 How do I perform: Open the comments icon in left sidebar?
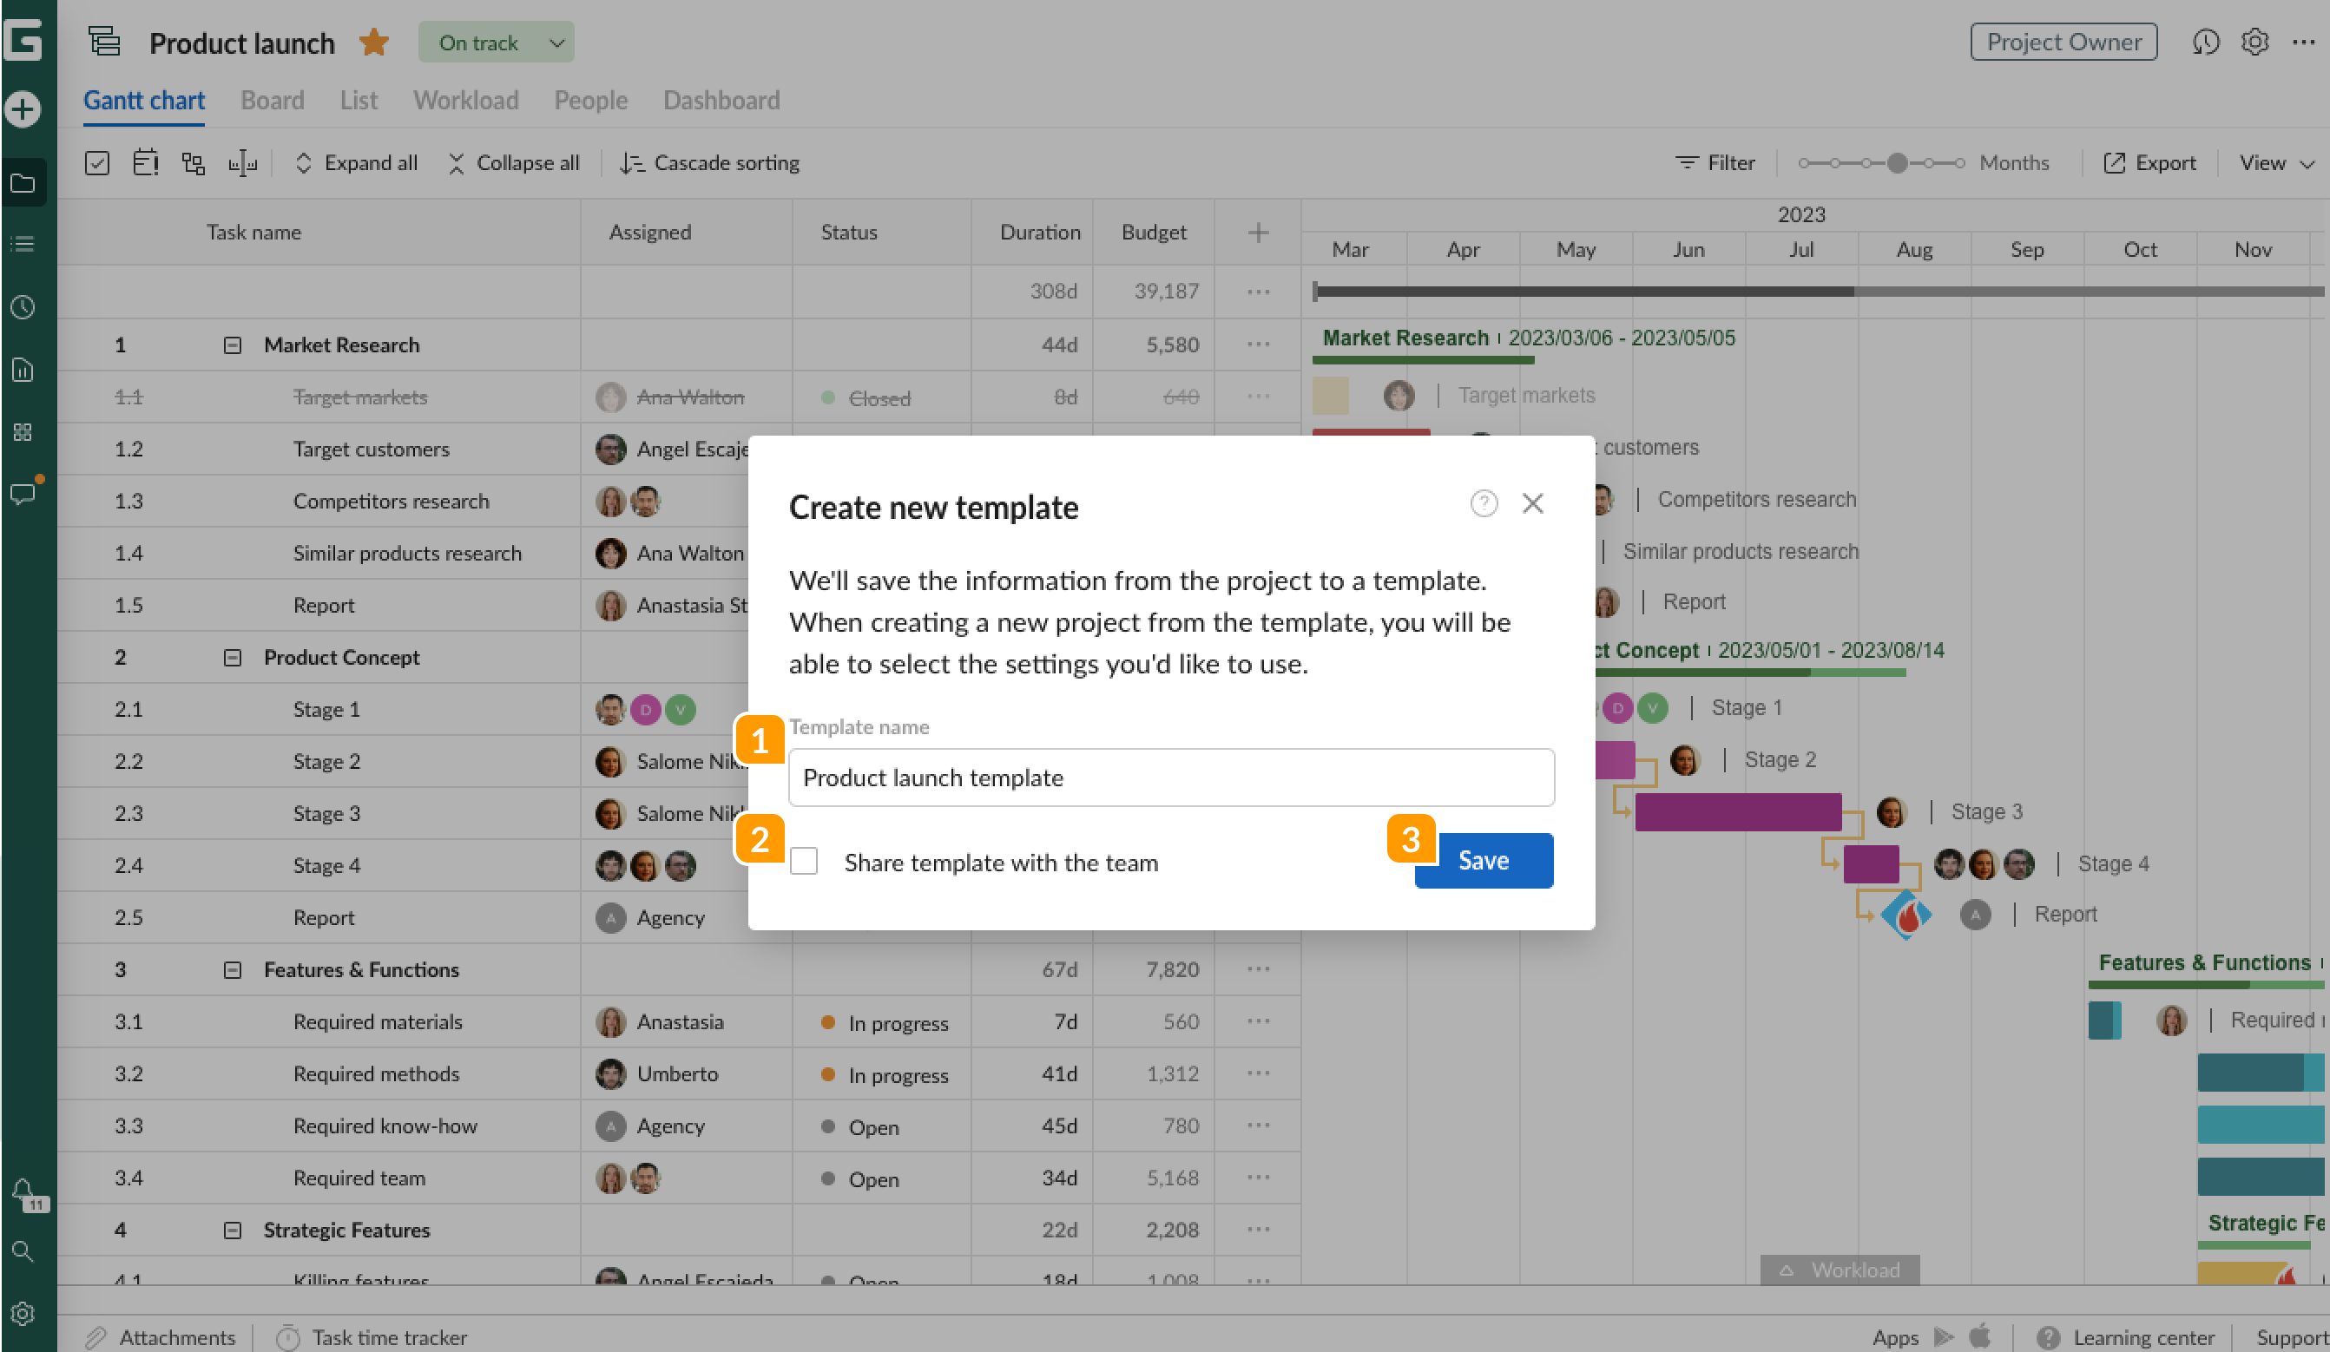click(x=23, y=493)
